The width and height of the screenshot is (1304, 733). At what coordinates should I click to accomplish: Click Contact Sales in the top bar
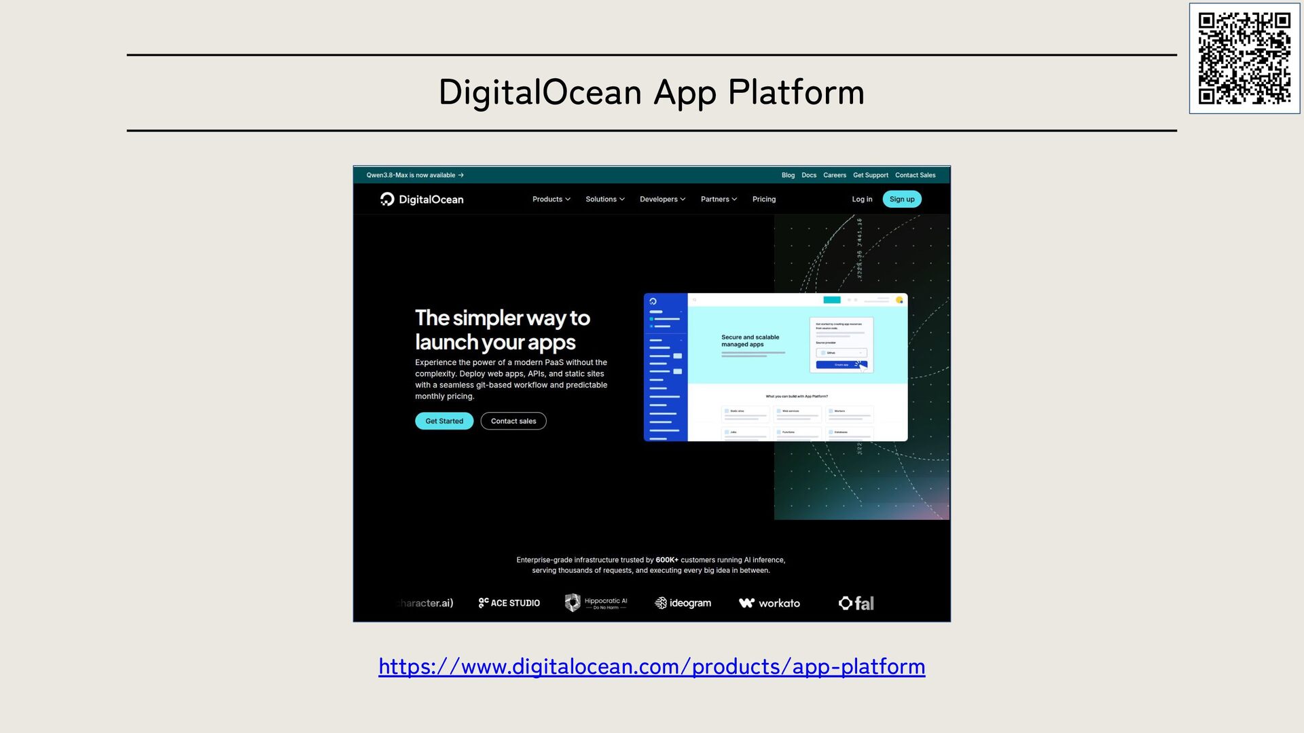(916, 175)
